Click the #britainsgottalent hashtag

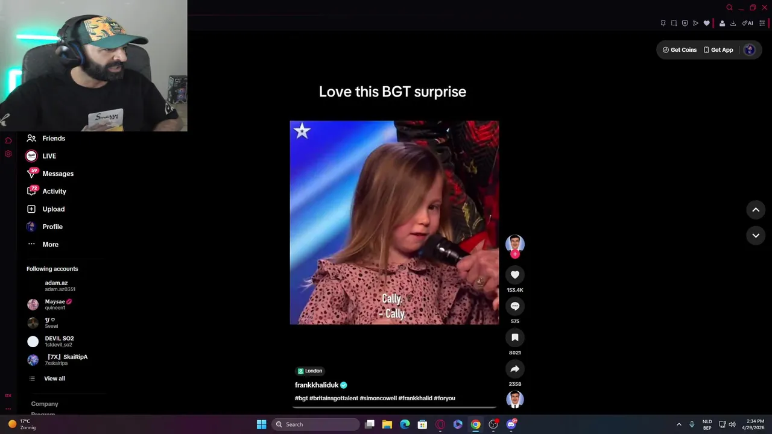(x=334, y=398)
